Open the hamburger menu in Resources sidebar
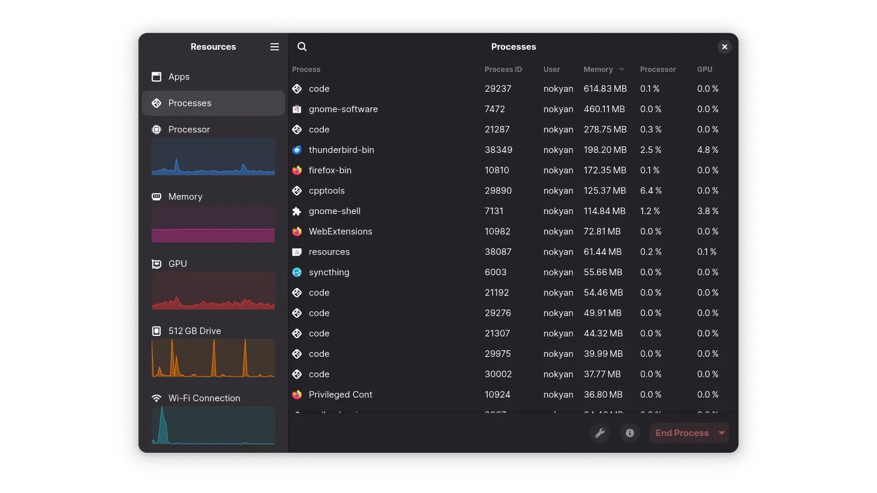This screenshot has width=877, height=493. [x=275, y=47]
